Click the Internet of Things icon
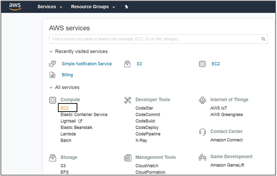This screenshot has height=176, width=277. [202, 100]
